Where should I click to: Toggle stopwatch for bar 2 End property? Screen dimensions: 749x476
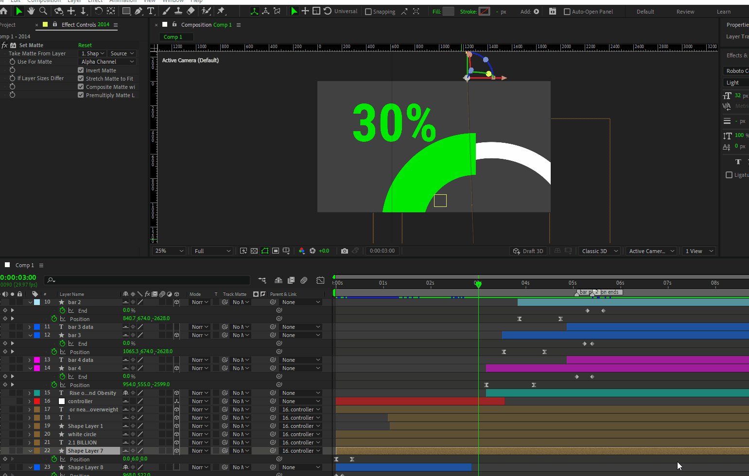(x=62, y=310)
